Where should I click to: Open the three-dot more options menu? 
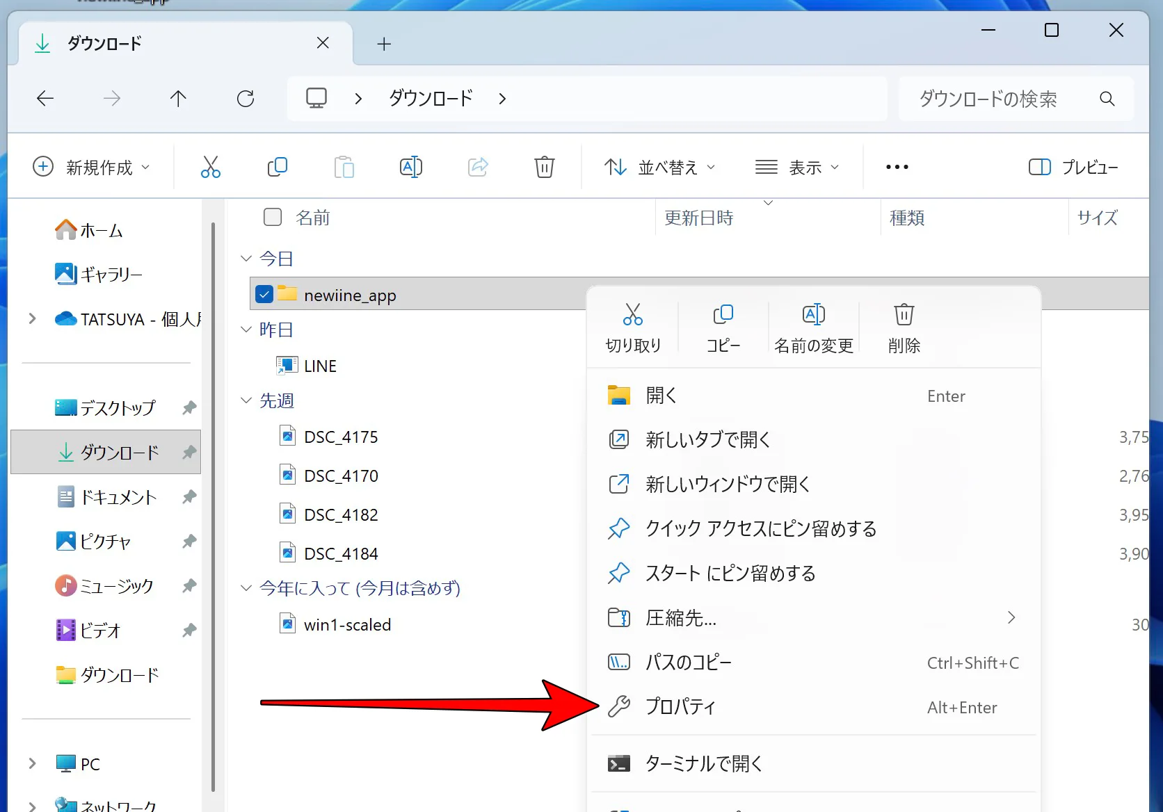click(897, 167)
